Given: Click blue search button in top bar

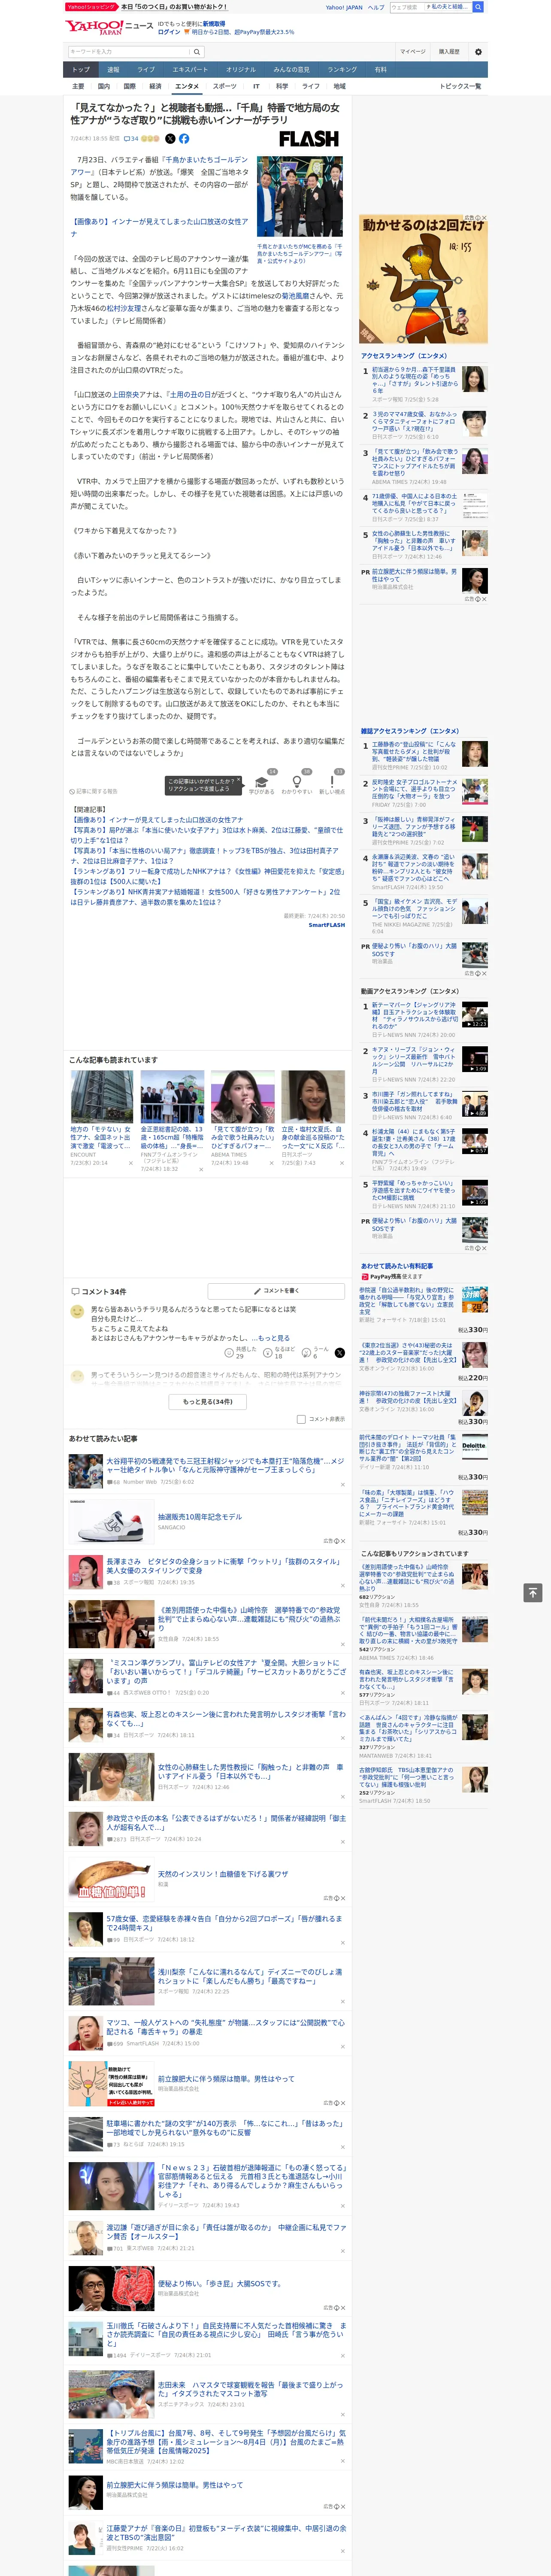Looking at the screenshot, I should click(x=478, y=7).
